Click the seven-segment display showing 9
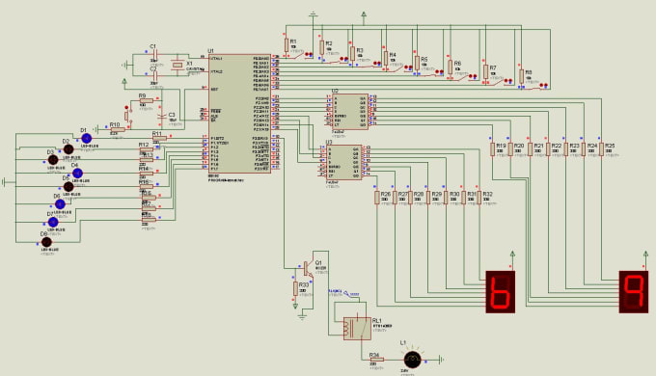This screenshot has width=656, height=376. point(634,291)
